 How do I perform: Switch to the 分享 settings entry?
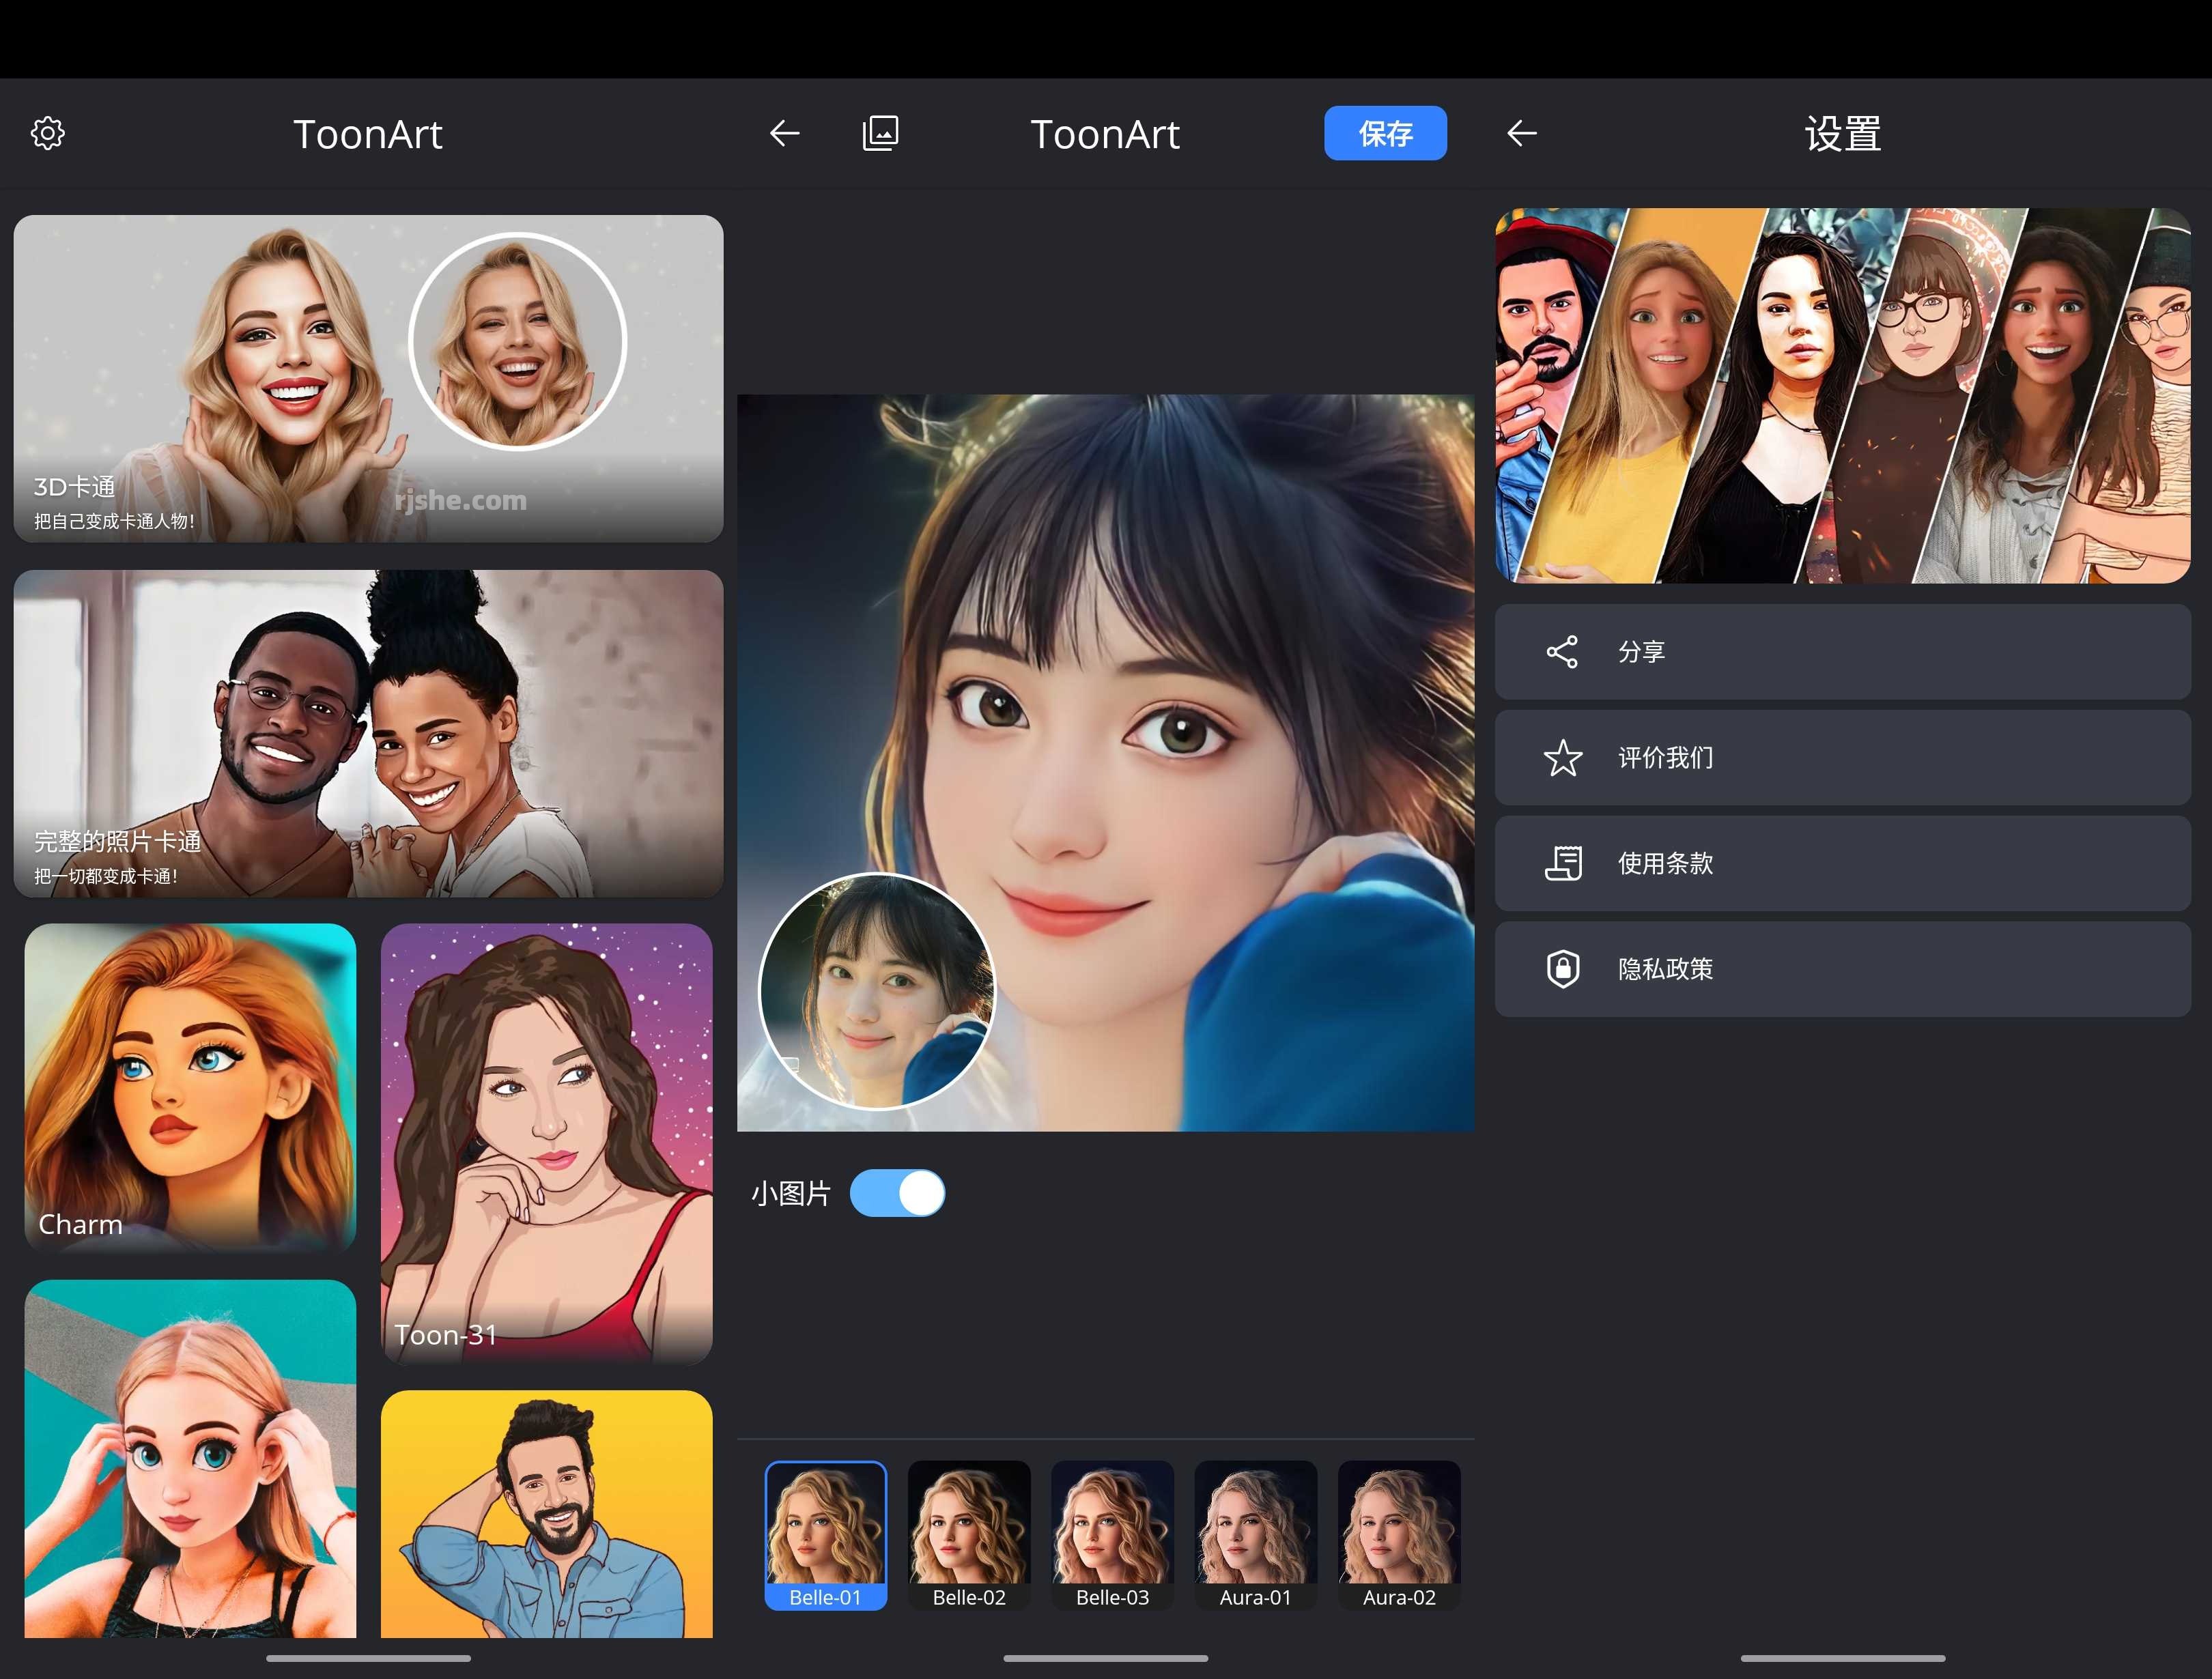point(1842,652)
